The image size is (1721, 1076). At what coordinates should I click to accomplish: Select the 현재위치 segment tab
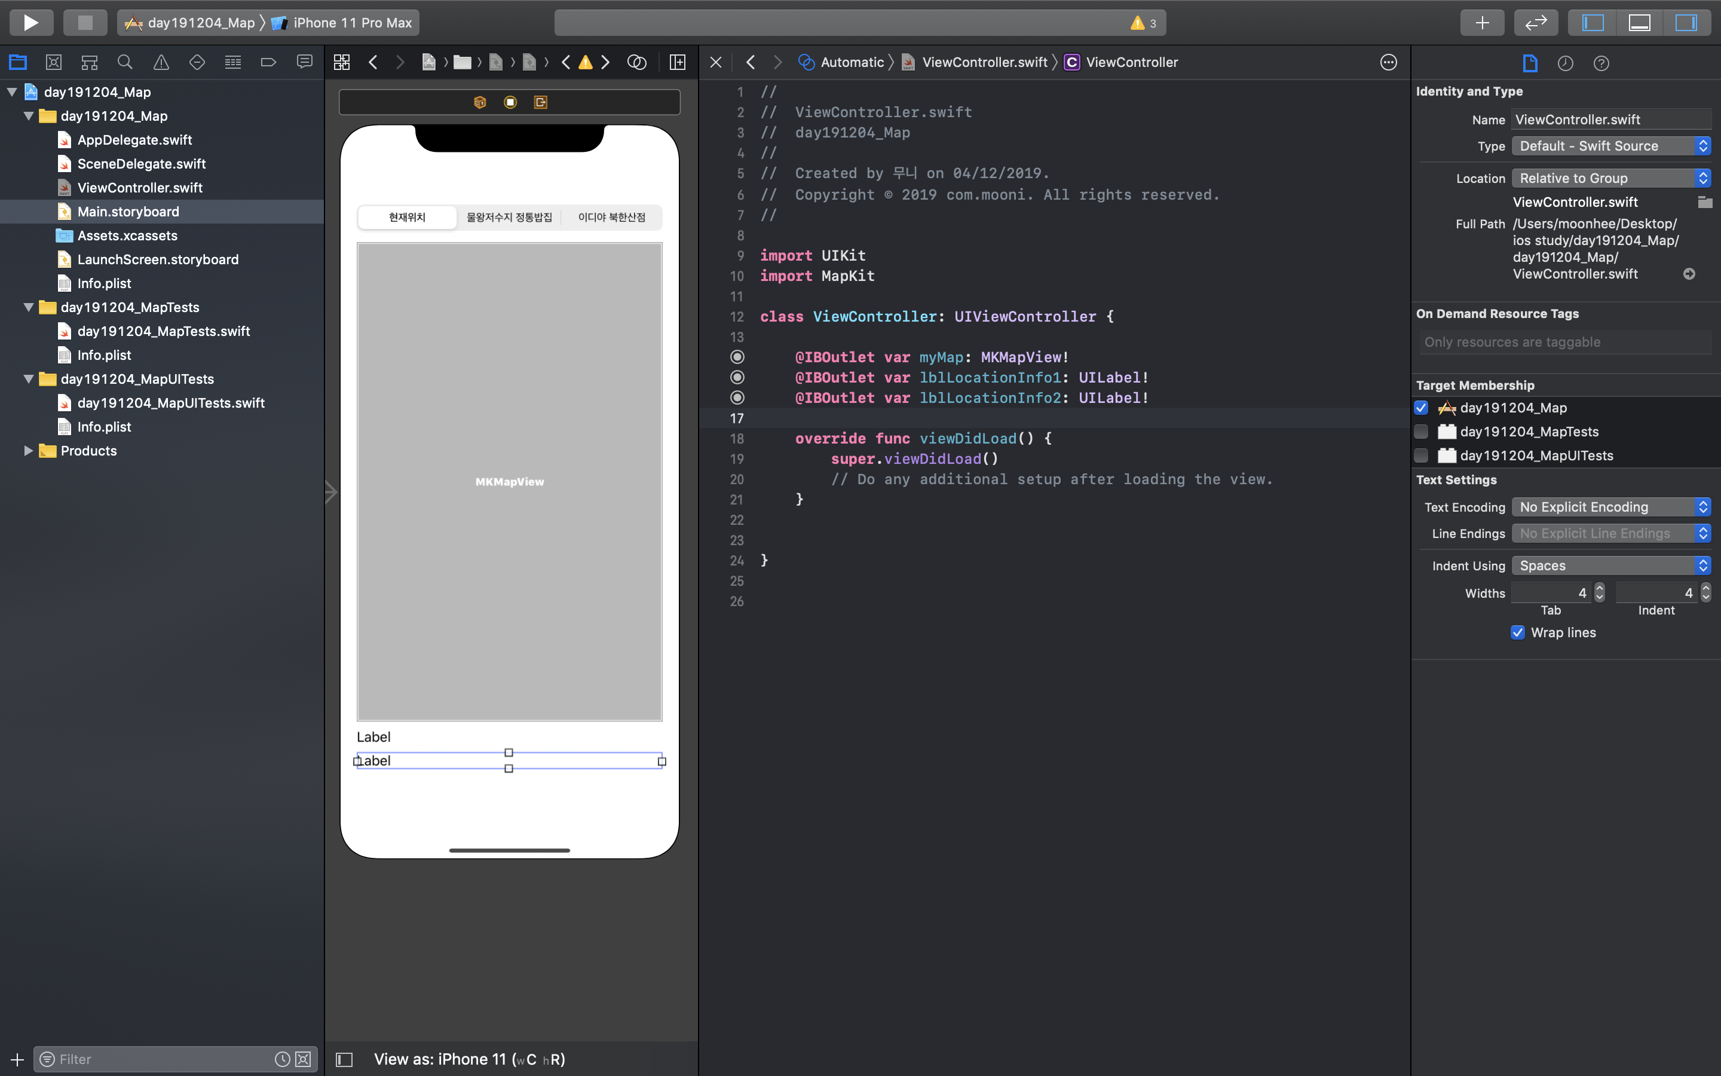tap(407, 217)
